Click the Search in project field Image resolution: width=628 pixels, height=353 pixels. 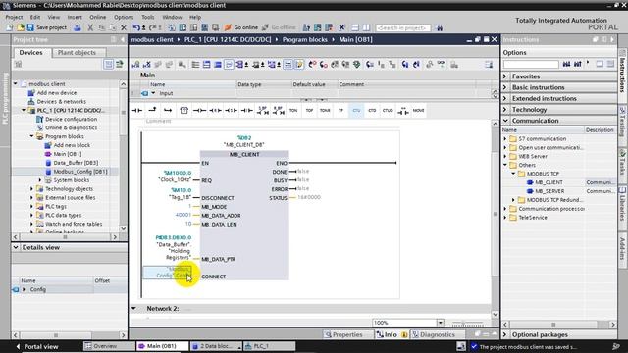click(403, 27)
